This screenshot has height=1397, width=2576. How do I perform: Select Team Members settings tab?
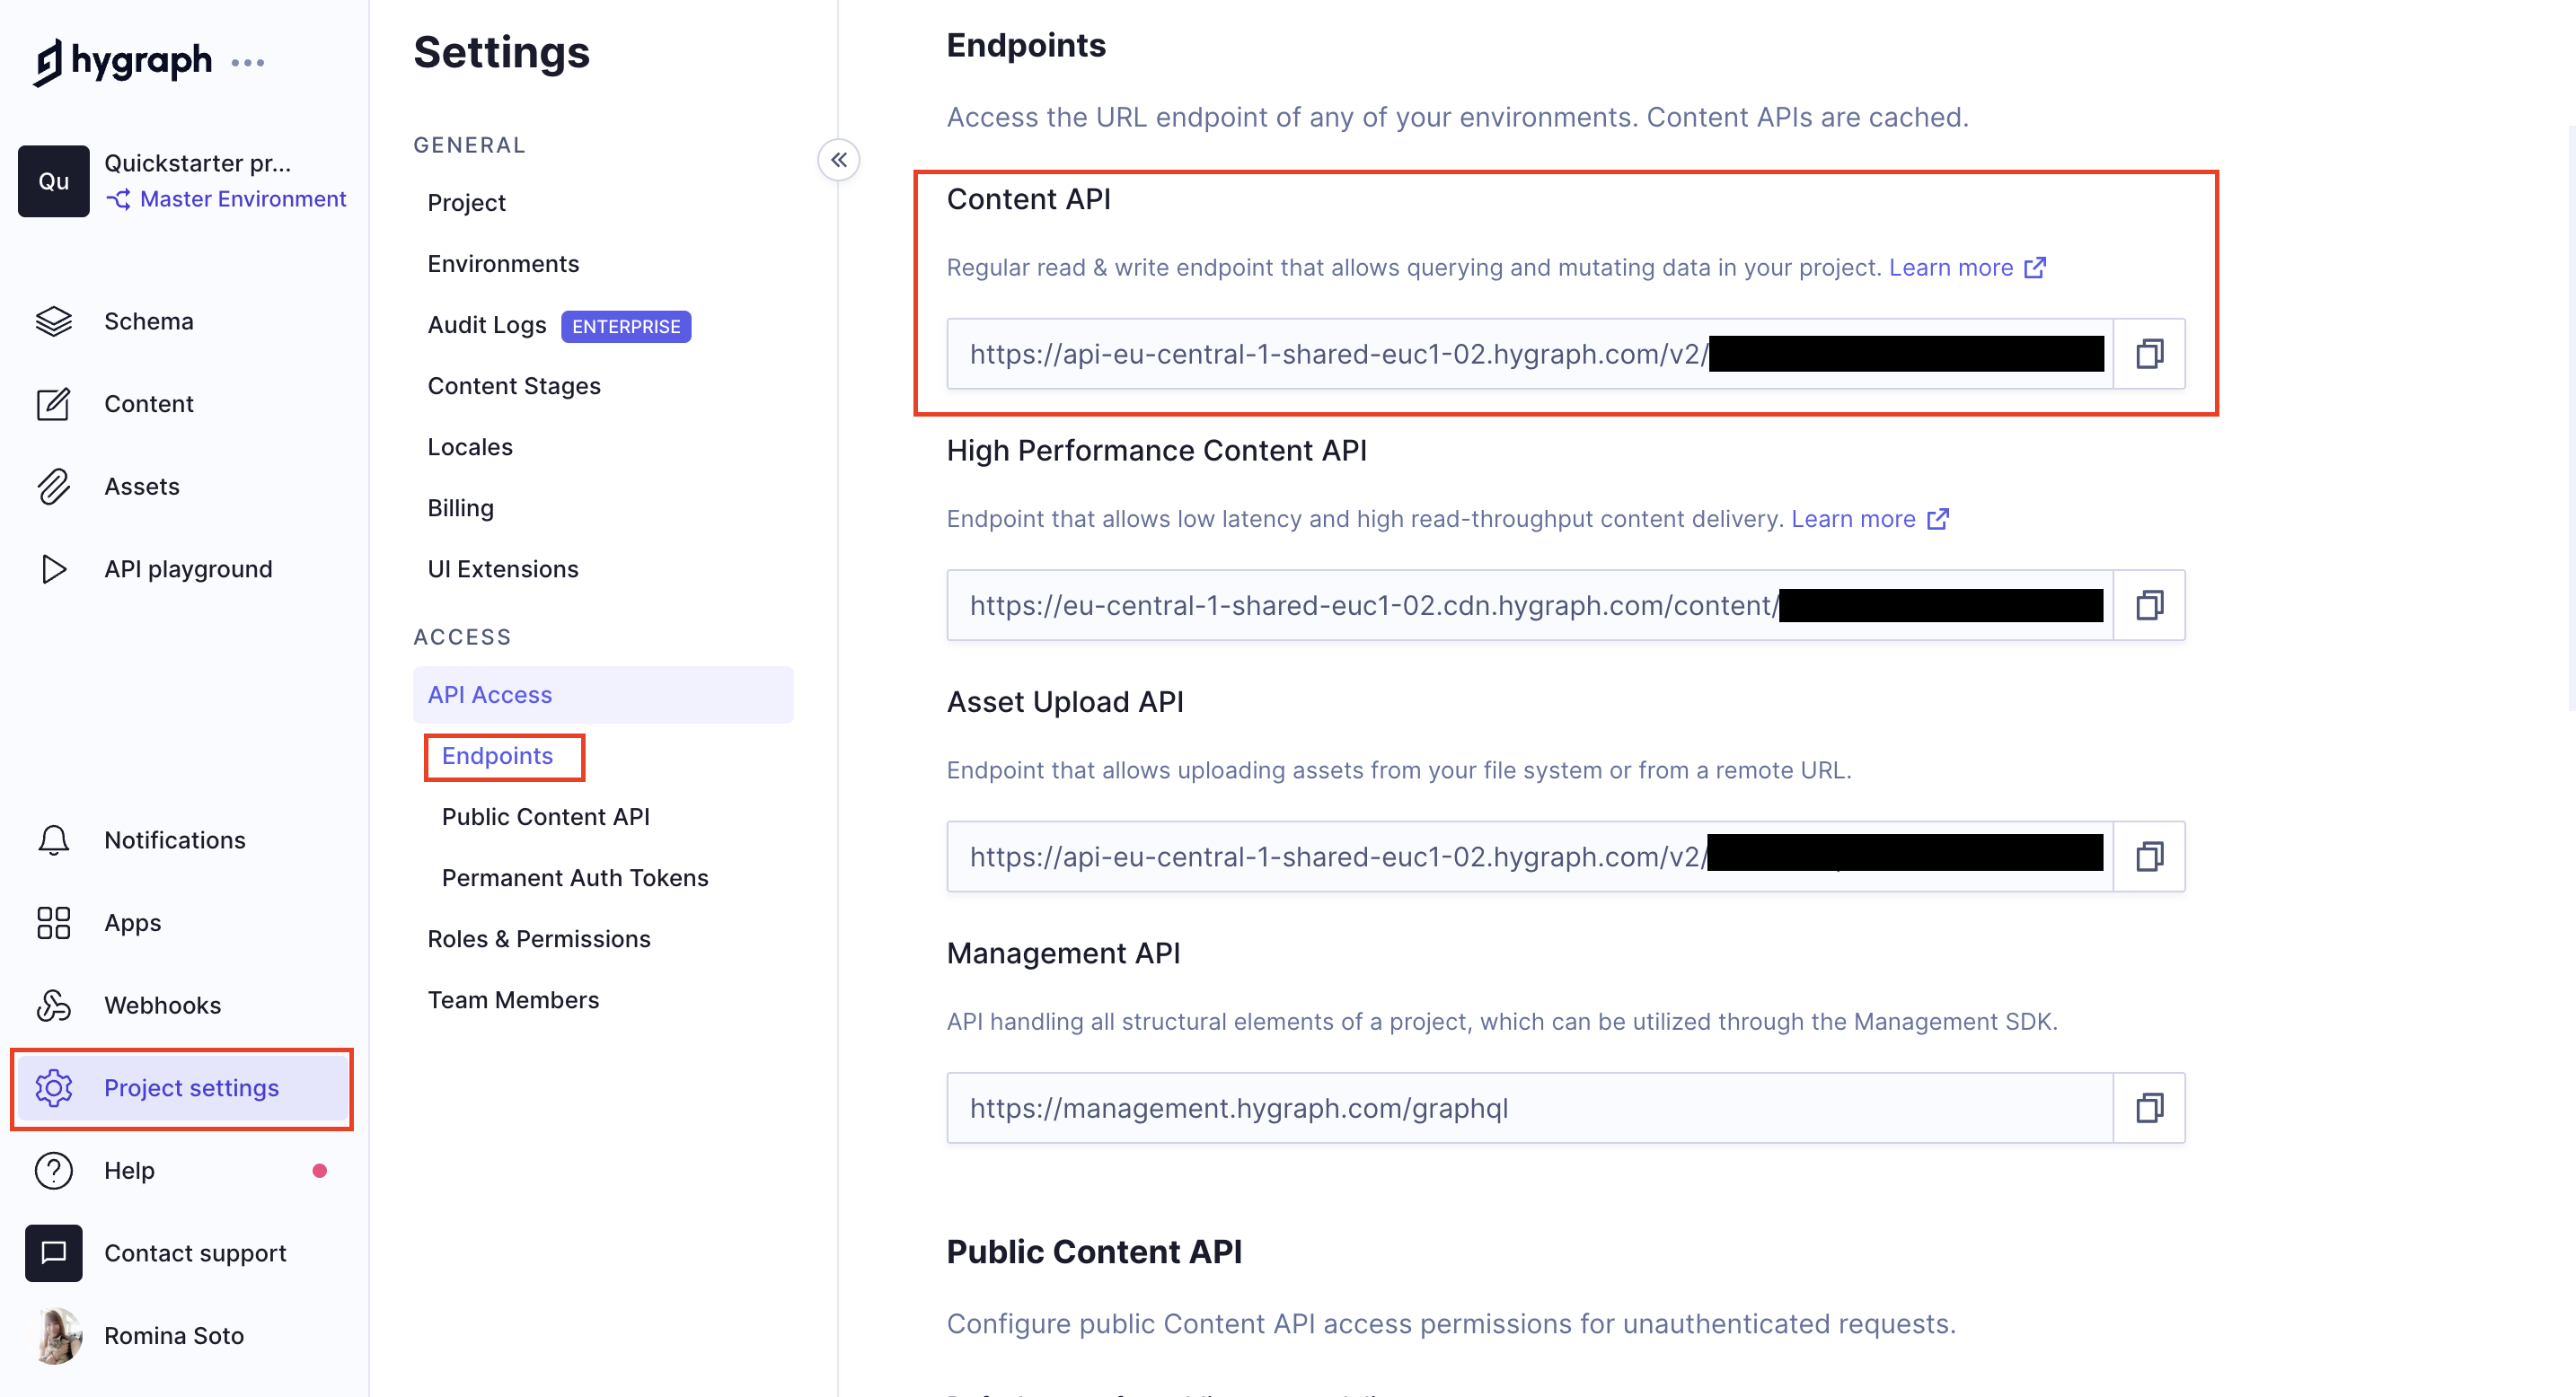515,999
